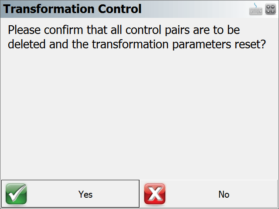Accept via the green tick image

tap(16, 194)
